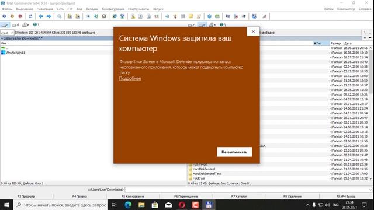Close the SmartScreen warning dialog
The height and width of the screenshot is (210, 374).
pyautogui.click(x=253, y=32)
